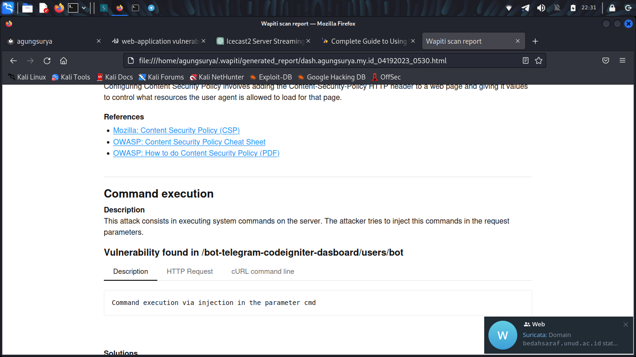Go back using the back arrow
The height and width of the screenshot is (357, 636).
[14, 61]
